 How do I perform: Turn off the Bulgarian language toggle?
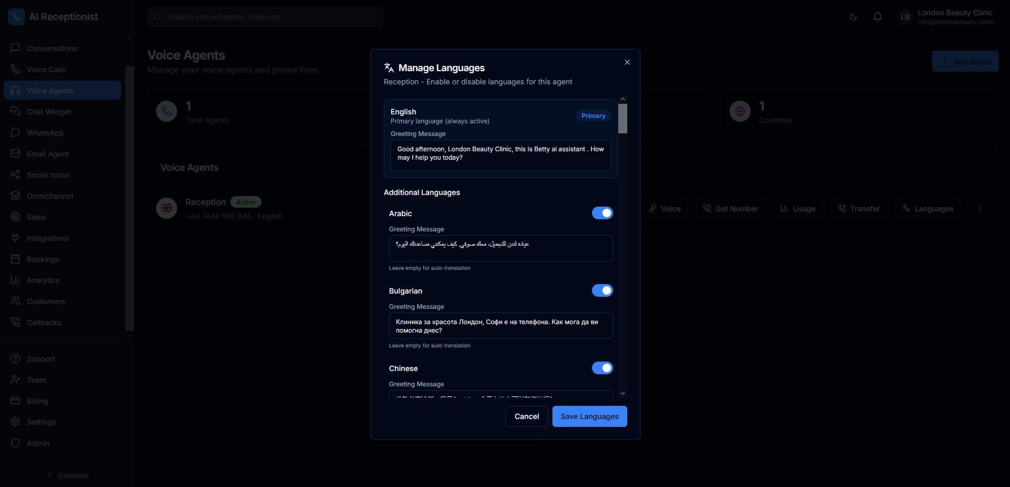(x=602, y=290)
